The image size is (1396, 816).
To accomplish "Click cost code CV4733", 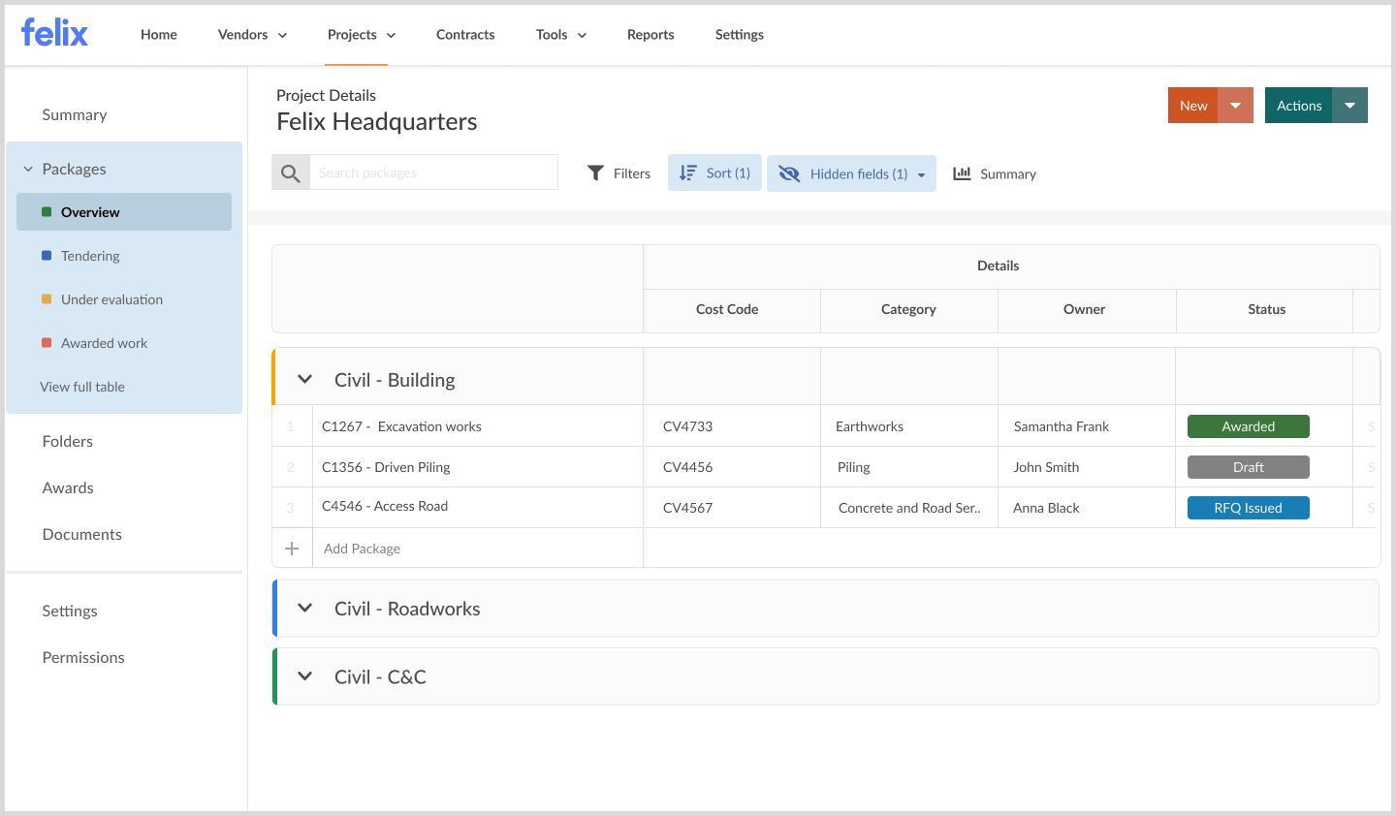I will click(687, 426).
